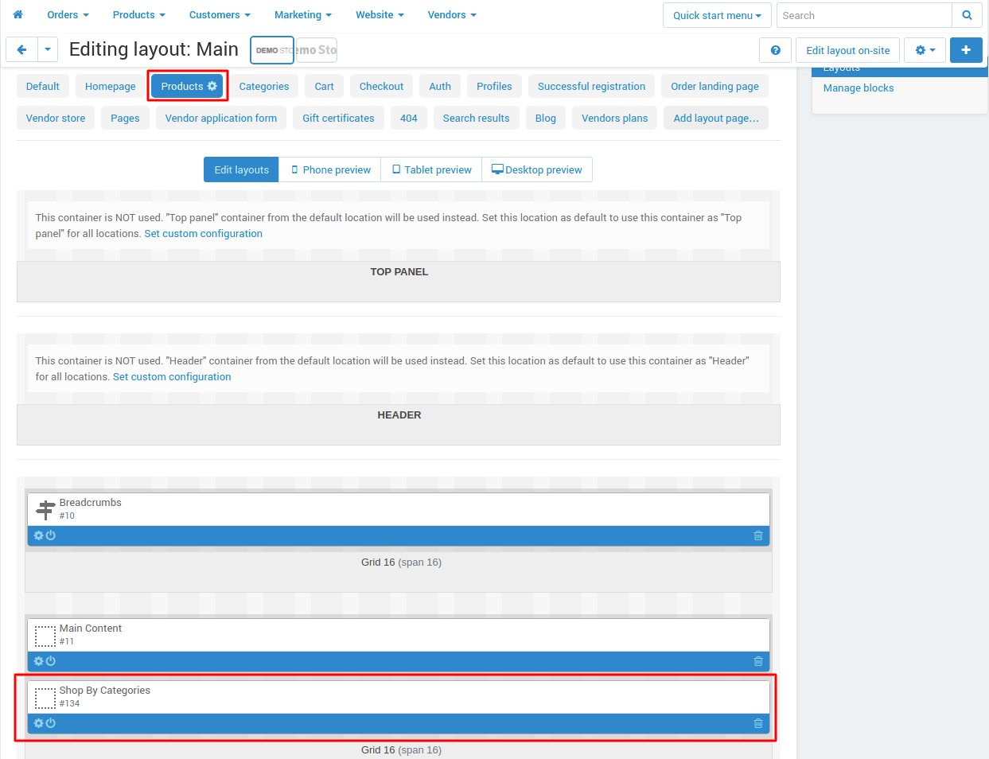The image size is (989, 759).
Task: Open the gear settings dropdown in header
Action: pyautogui.click(x=925, y=50)
